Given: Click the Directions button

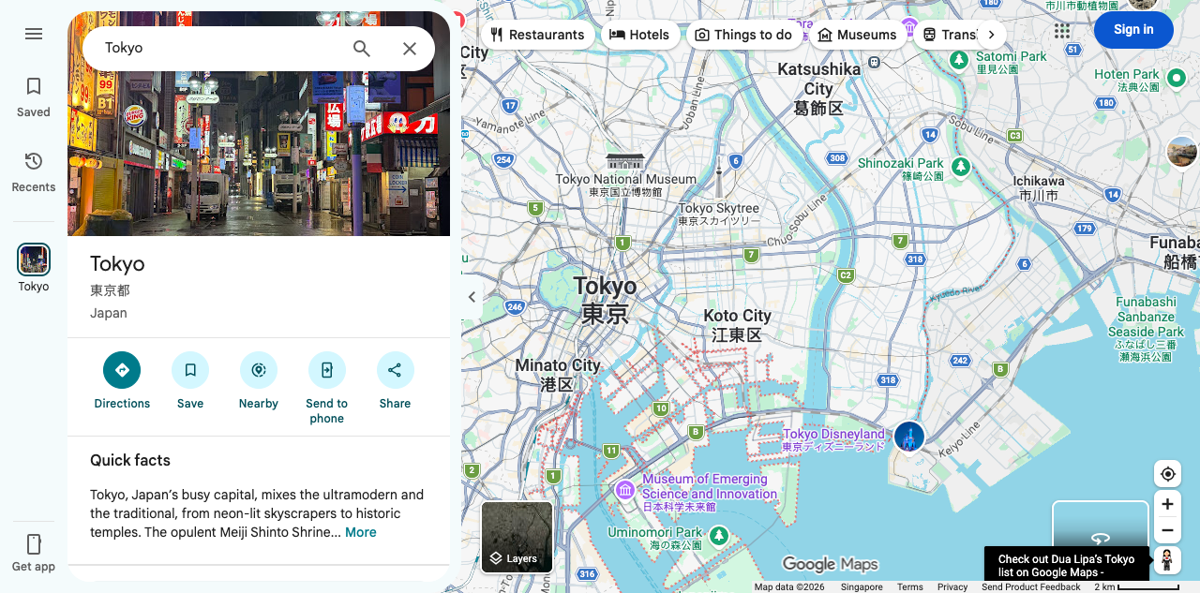Looking at the screenshot, I should pos(122,370).
